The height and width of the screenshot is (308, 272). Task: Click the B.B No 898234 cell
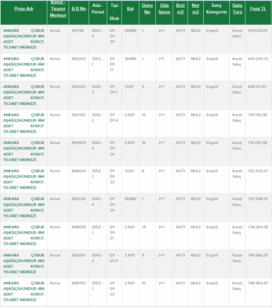[79, 171]
